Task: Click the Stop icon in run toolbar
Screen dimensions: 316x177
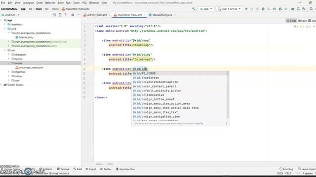Action: pos(286,9)
